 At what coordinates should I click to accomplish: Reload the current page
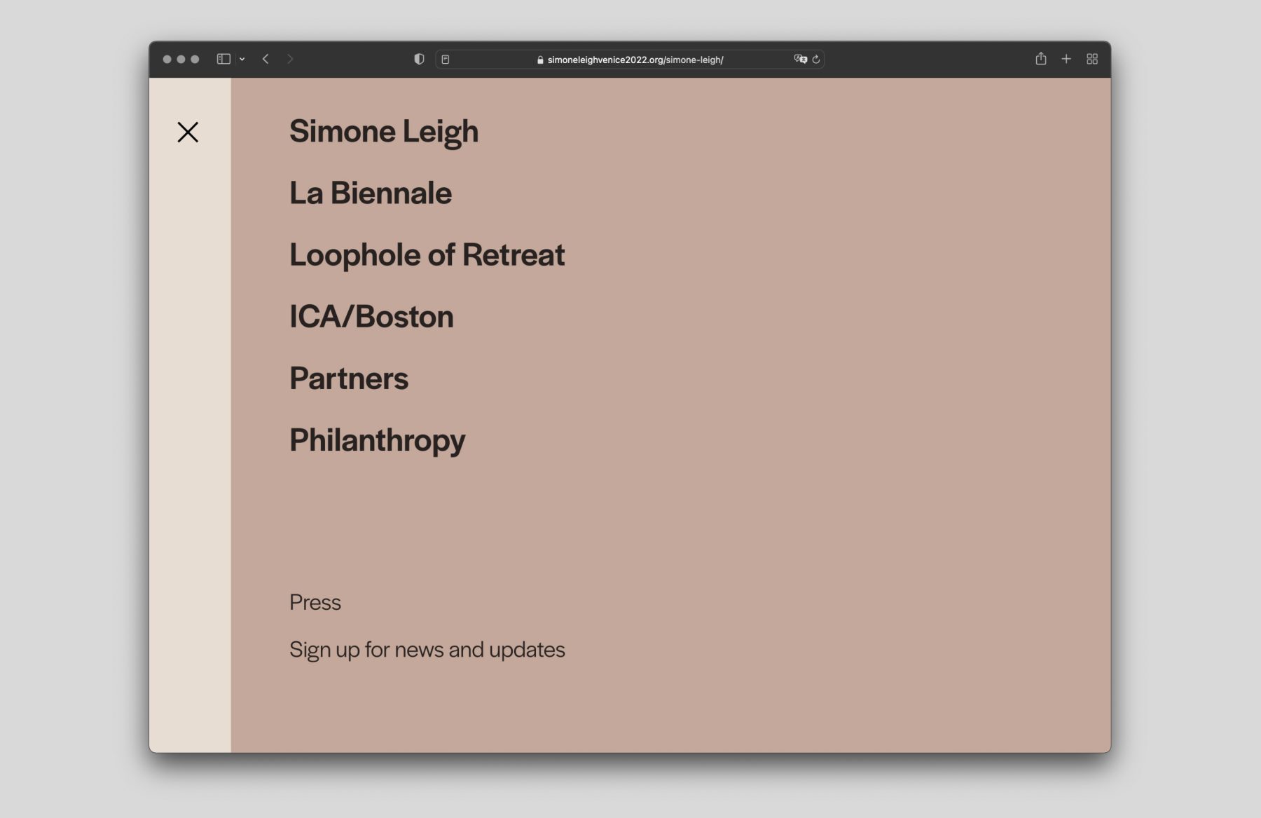[x=816, y=60]
